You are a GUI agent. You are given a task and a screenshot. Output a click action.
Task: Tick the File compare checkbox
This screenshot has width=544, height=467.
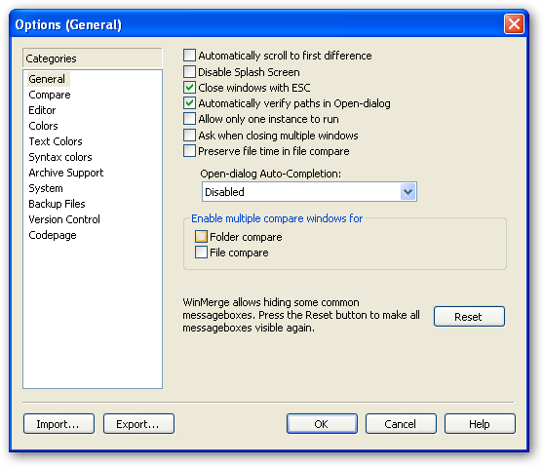(201, 253)
